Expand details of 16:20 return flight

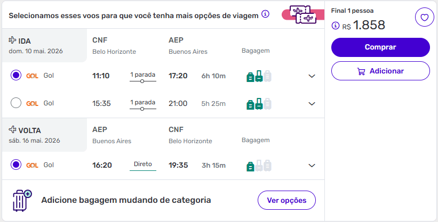click(312, 166)
